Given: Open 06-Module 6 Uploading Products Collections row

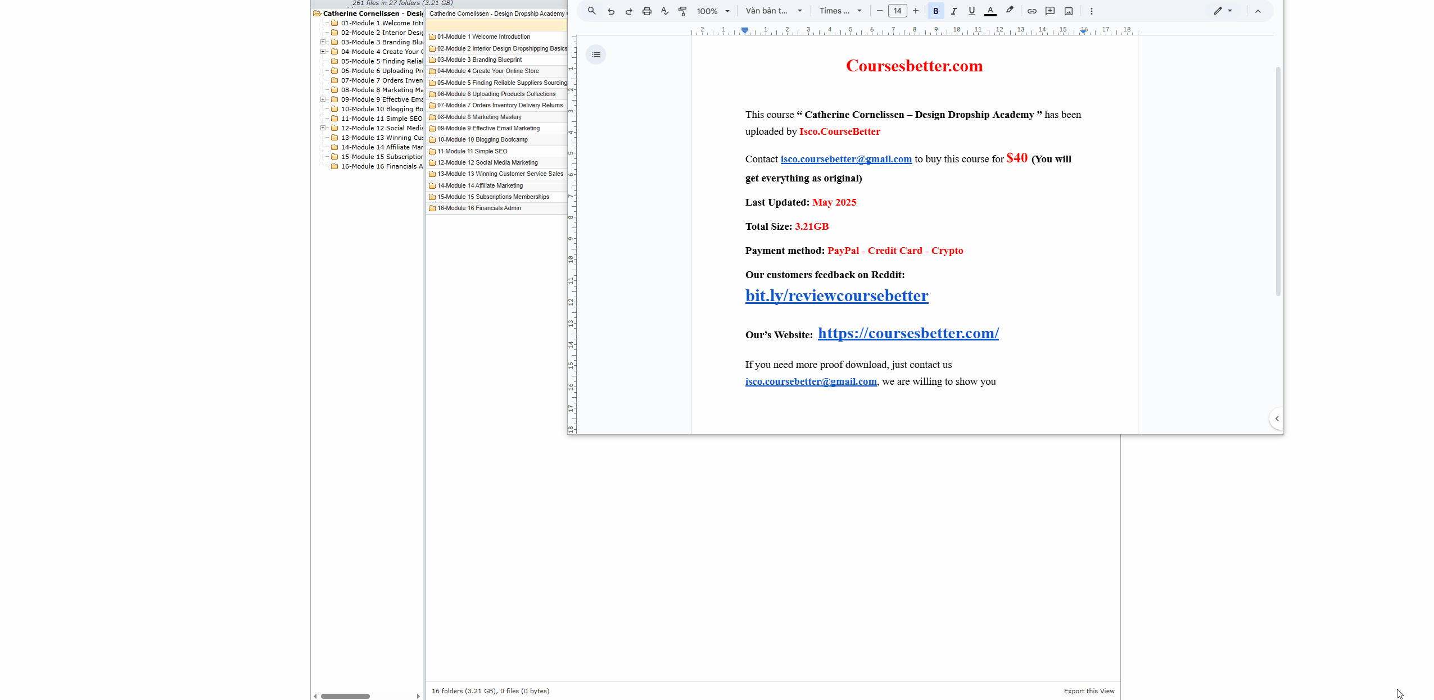Looking at the screenshot, I should click(x=497, y=94).
